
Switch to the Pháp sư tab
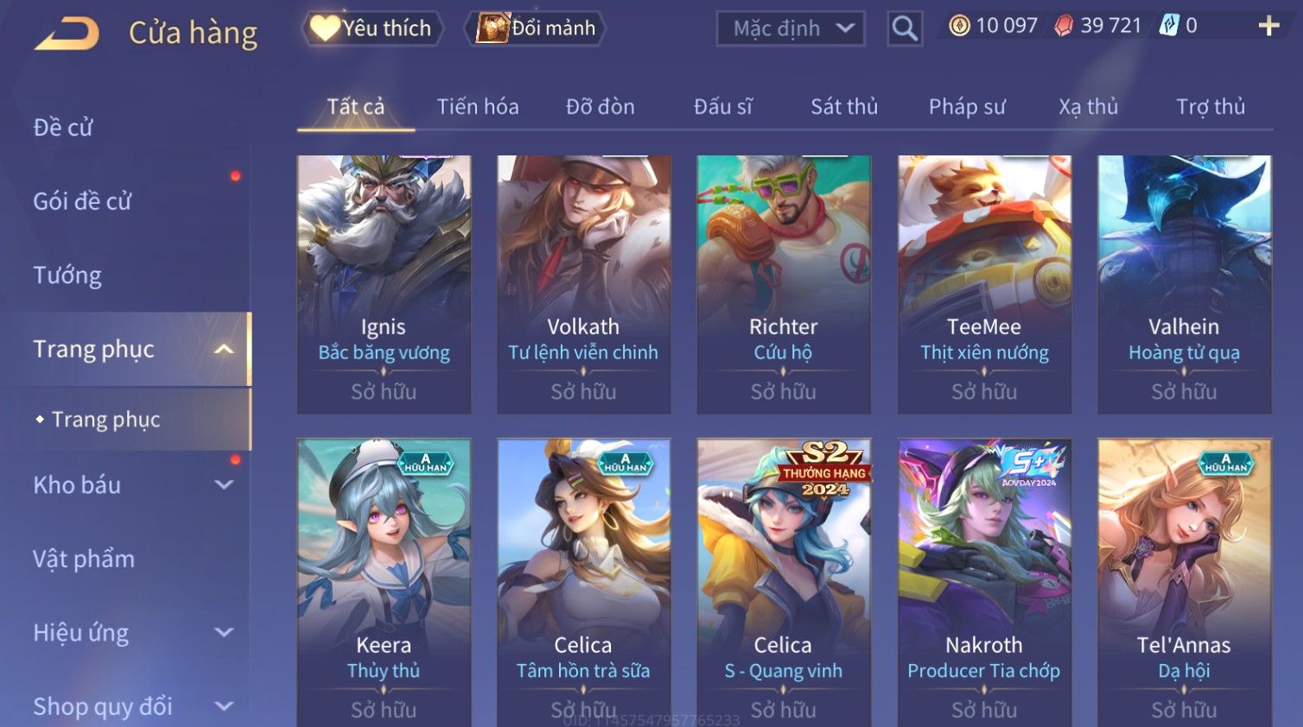click(967, 107)
